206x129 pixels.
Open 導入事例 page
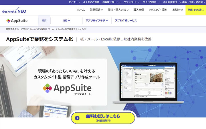(138, 10)
